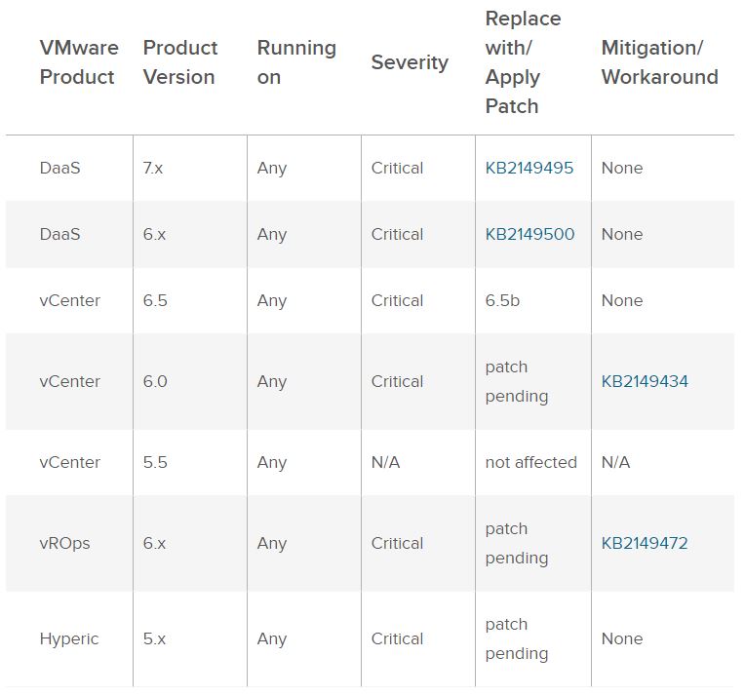The width and height of the screenshot is (745, 695).
Task: Click the Replace with/Apply Patch header
Action: point(523,62)
